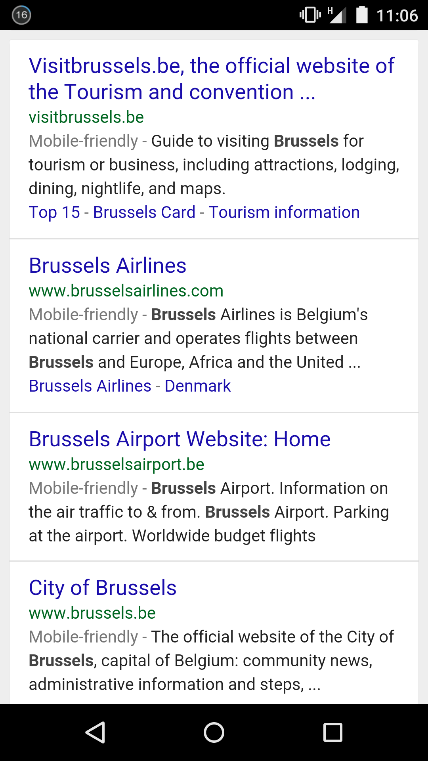Viewport: 428px width, 761px height.
Task: Open the Top 15 sitelink
Action: 54,212
